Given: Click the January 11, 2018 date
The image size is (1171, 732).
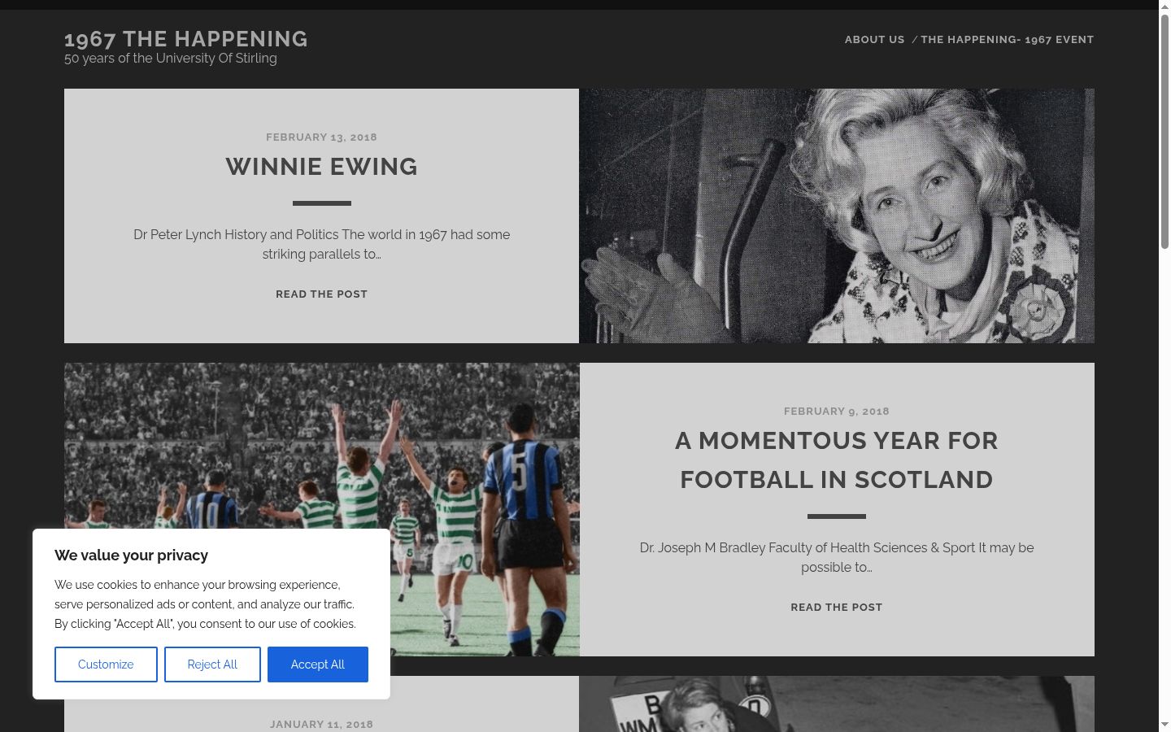Looking at the screenshot, I should pyautogui.click(x=321, y=724).
